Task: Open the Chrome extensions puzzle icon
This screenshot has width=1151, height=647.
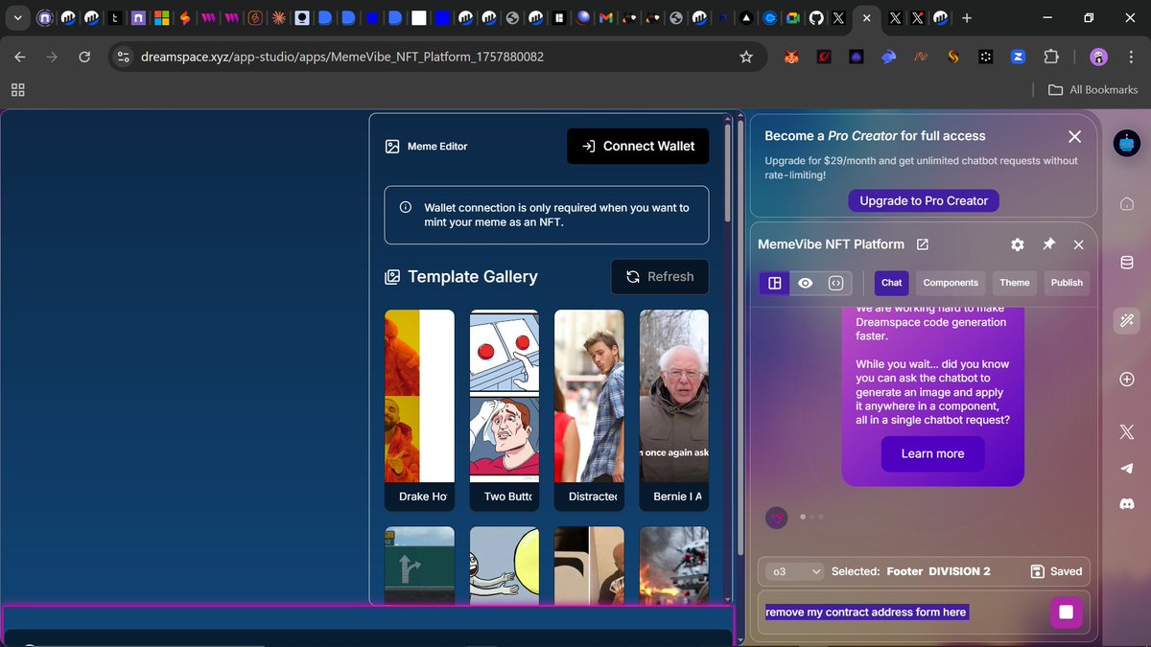Action: tap(1051, 57)
